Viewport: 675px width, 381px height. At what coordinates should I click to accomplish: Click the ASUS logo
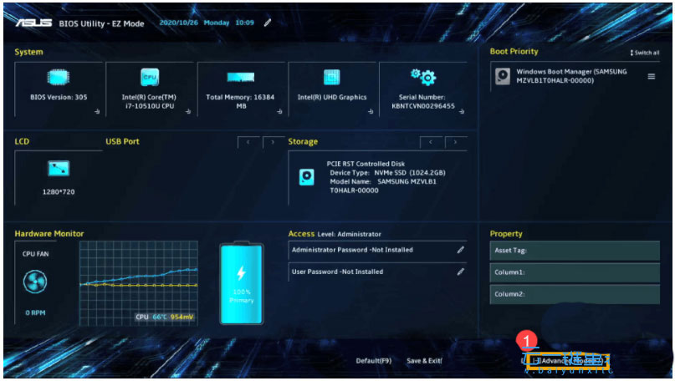point(34,23)
